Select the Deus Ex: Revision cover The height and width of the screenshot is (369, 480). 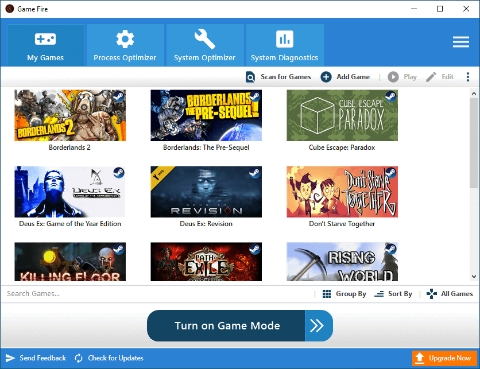(x=206, y=192)
